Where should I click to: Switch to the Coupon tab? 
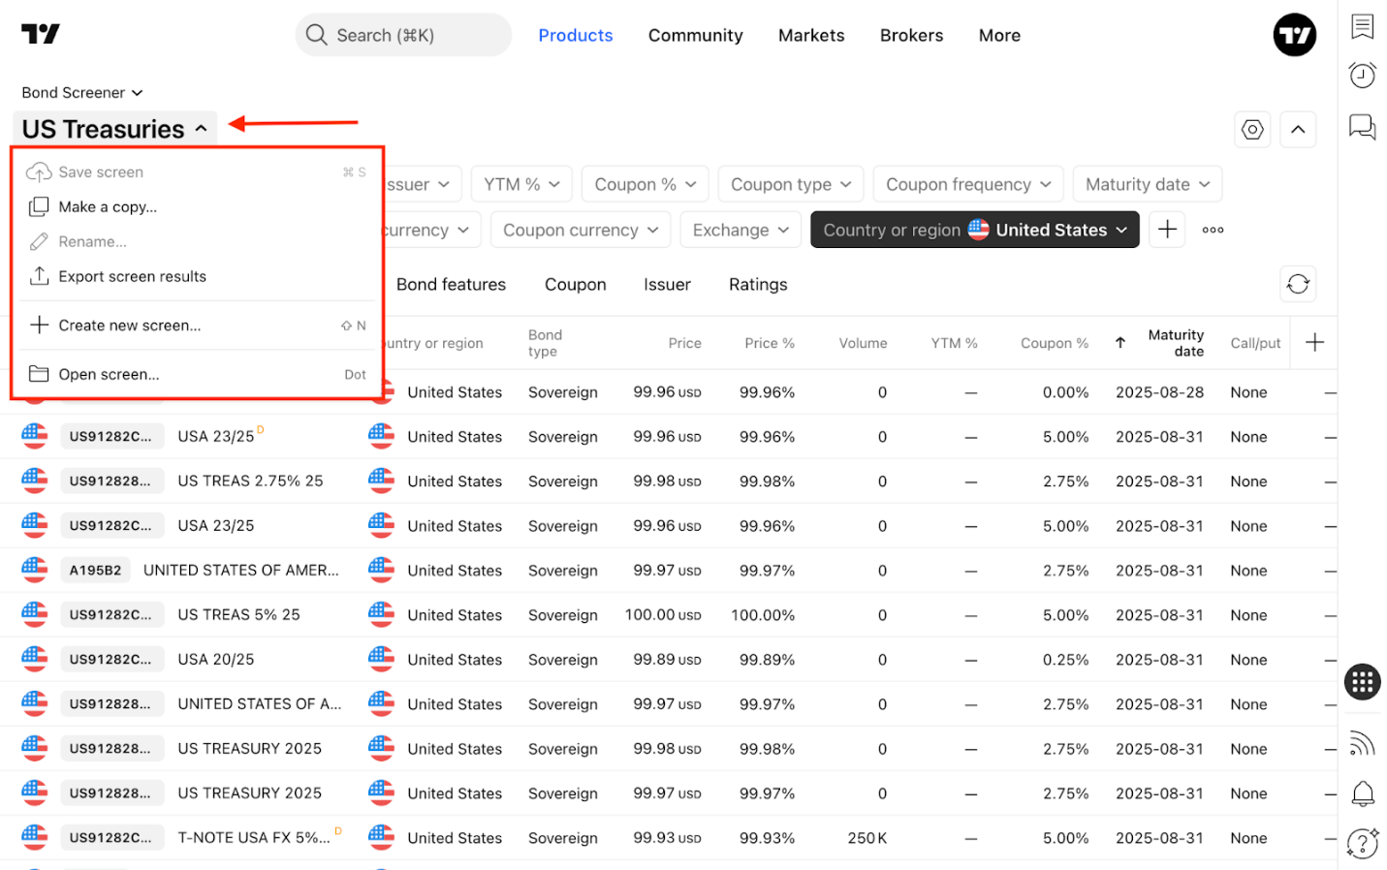[575, 284]
